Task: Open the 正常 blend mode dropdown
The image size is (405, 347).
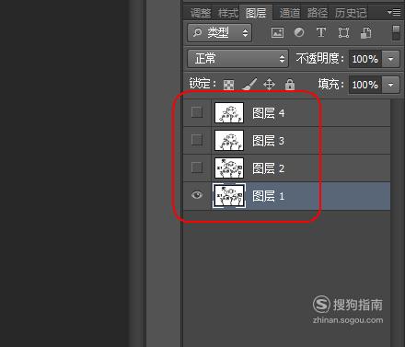Action: pyautogui.click(x=237, y=59)
